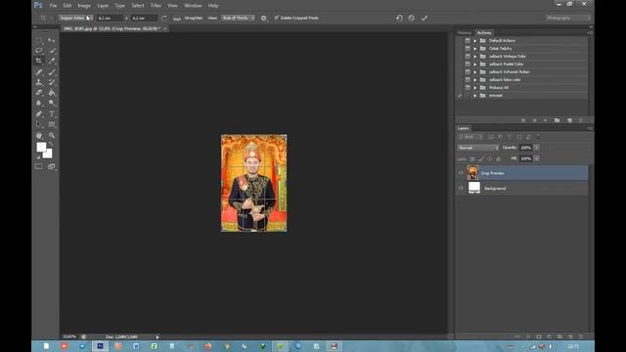Select the Pen tool

pyautogui.click(x=39, y=114)
